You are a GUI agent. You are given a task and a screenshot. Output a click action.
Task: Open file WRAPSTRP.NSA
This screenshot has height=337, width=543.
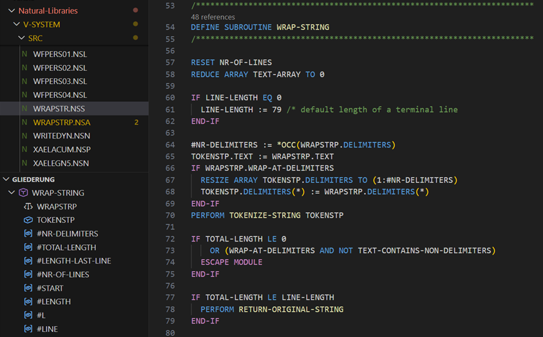[x=62, y=122]
